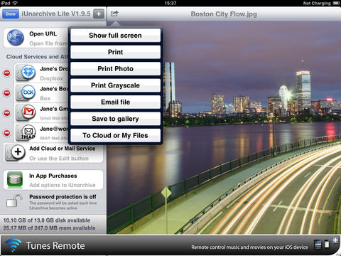This screenshot has height=256, width=341.
Task: Choose To Cloud or My Files
Action: point(115,135)
